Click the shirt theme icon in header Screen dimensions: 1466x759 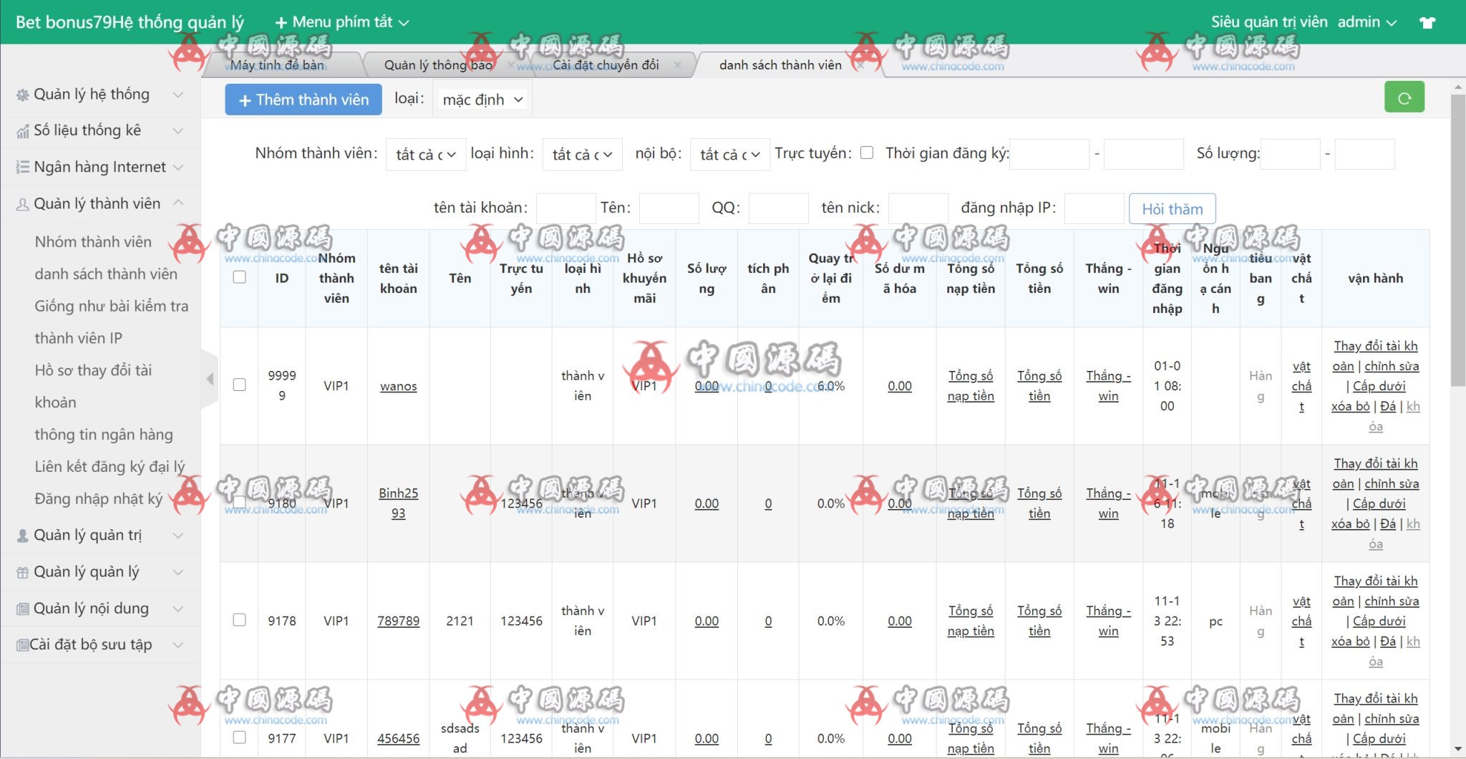(x=1427, y=22)
